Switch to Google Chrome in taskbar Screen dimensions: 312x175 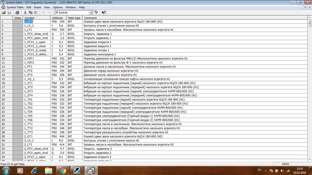tap(63, 171)
